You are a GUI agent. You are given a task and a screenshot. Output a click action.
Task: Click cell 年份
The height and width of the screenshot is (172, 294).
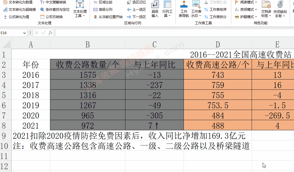click(x=31, y=64)
